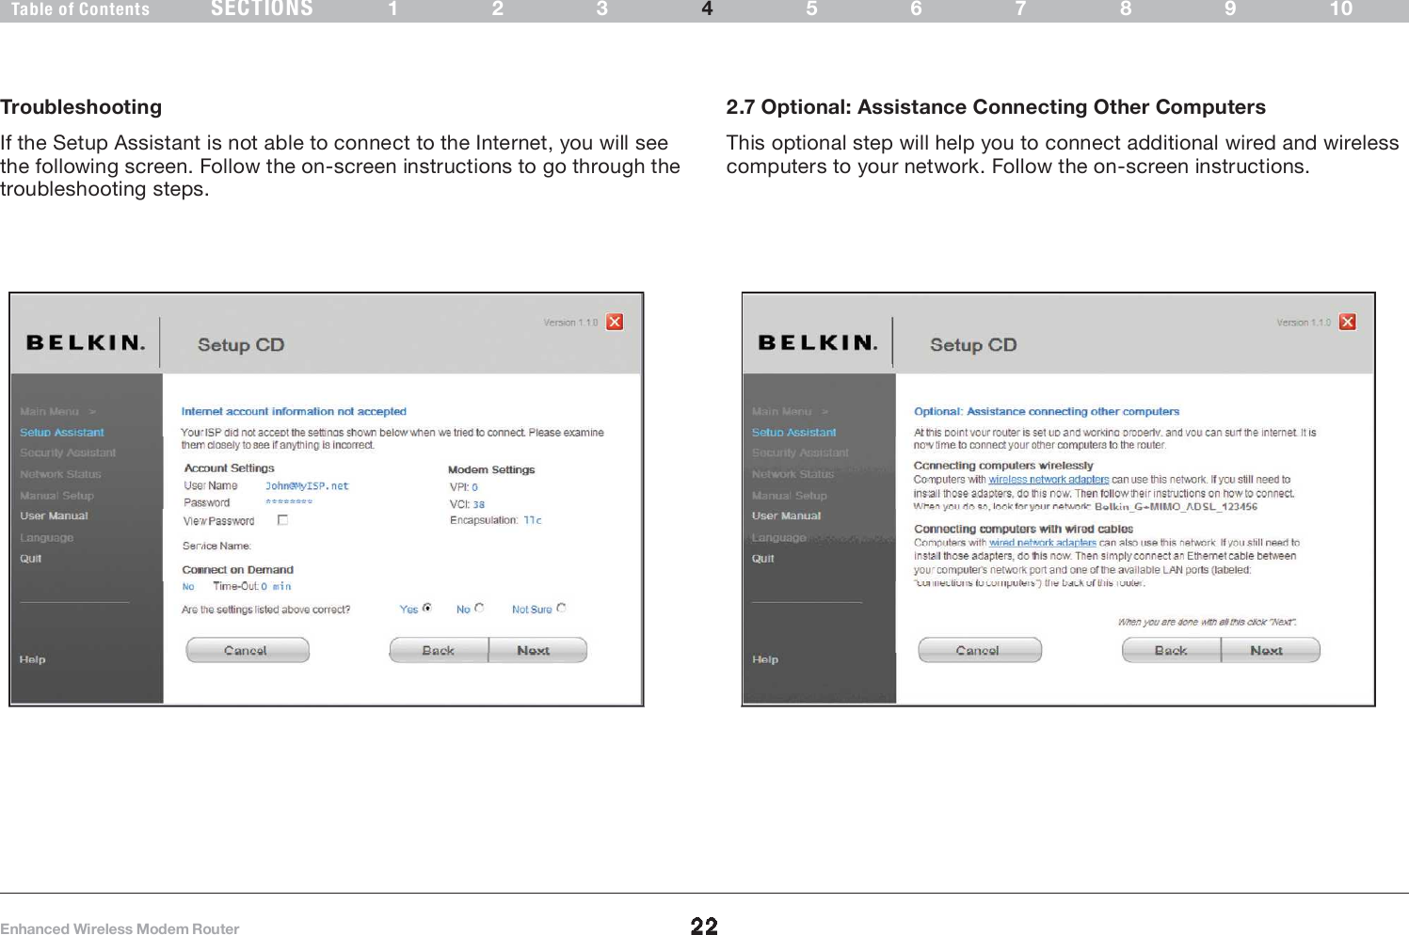Viewport: 1409px width, 935px height.
Task: Select Setup Assistant in right window sidebar
Action: 793,433
